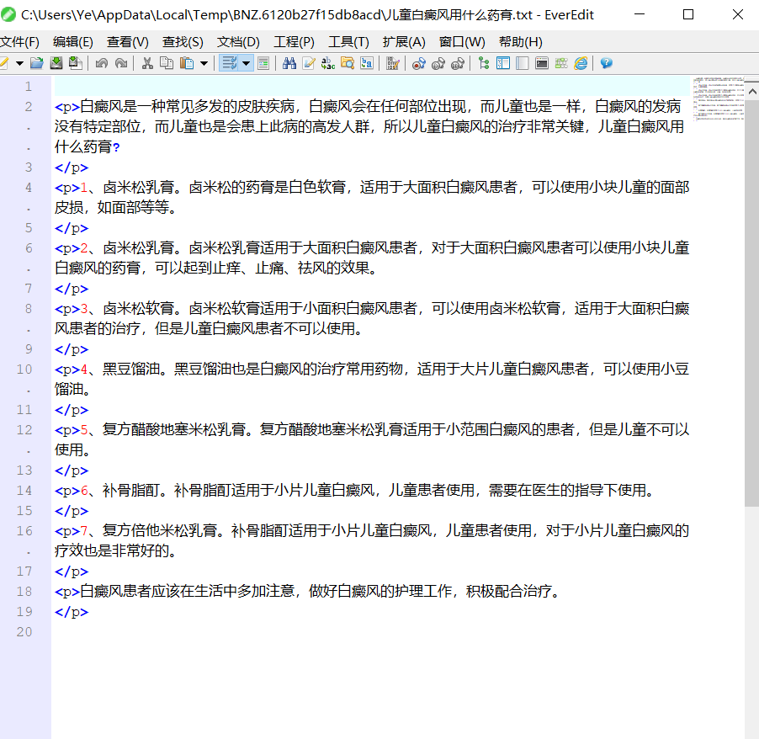
Task: Click the text '白癜风患者应该在生活中多加注意' on line 18
Action: [188, 592]
